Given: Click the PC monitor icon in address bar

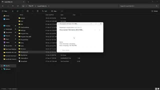Looking at the screenshot, I should (23, 6).
